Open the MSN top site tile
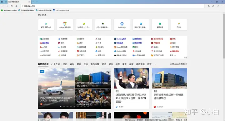 (65, 25)
